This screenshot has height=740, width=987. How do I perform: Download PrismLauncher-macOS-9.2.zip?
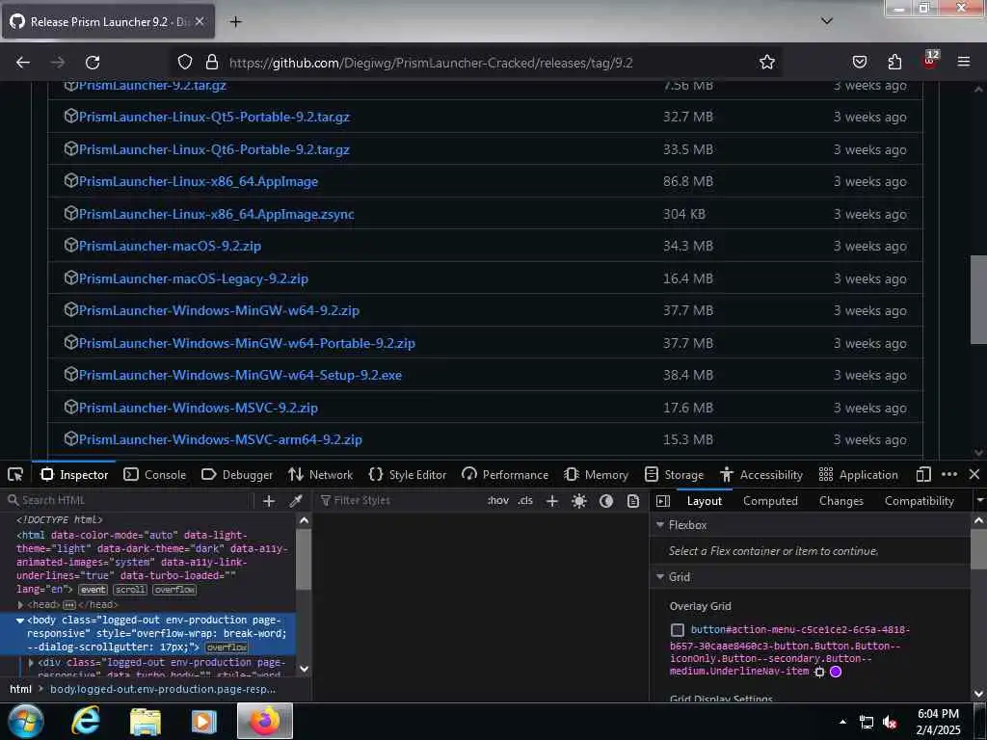pyautogui.click(x=170, y=246)
